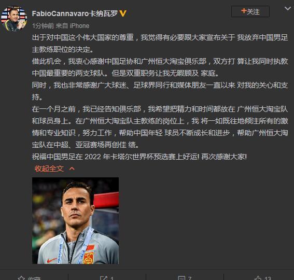Open the 1分钟前 timestamp link
Image resolution: width=294 pixels, height=280 pixels.
point(43,26)
